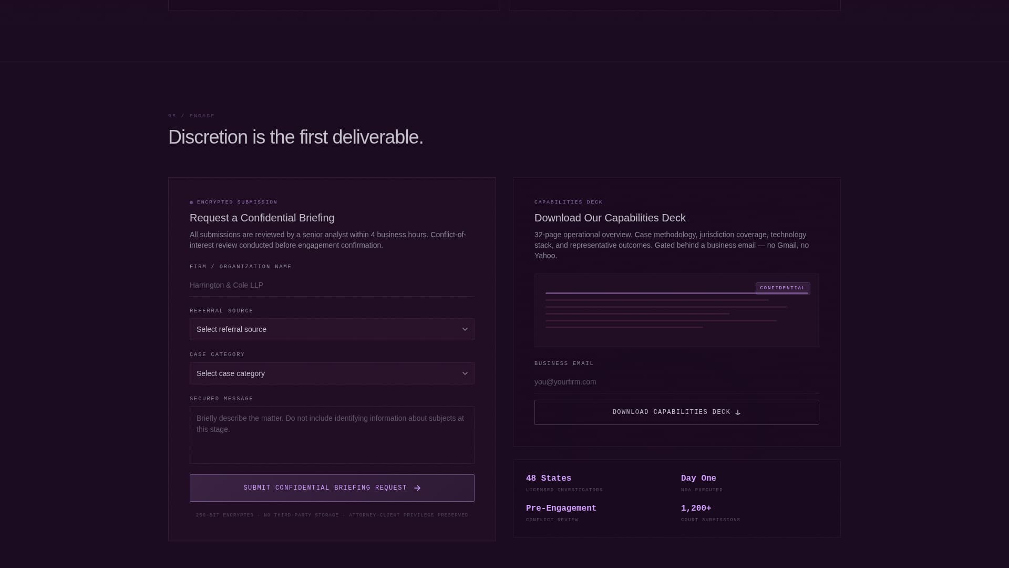
Task: Click 'Request a Confidential Briefing' heading
Action: (x=262, y=218)
